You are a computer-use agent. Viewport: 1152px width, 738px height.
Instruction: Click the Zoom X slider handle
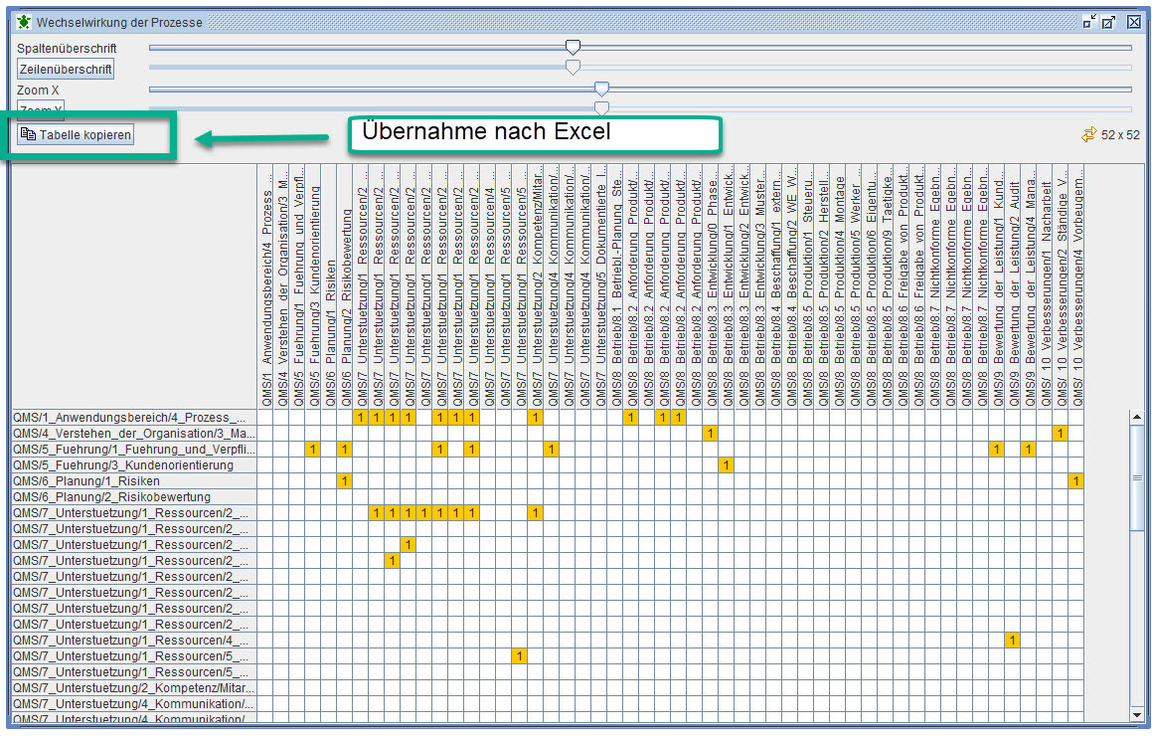coord(601,86)
